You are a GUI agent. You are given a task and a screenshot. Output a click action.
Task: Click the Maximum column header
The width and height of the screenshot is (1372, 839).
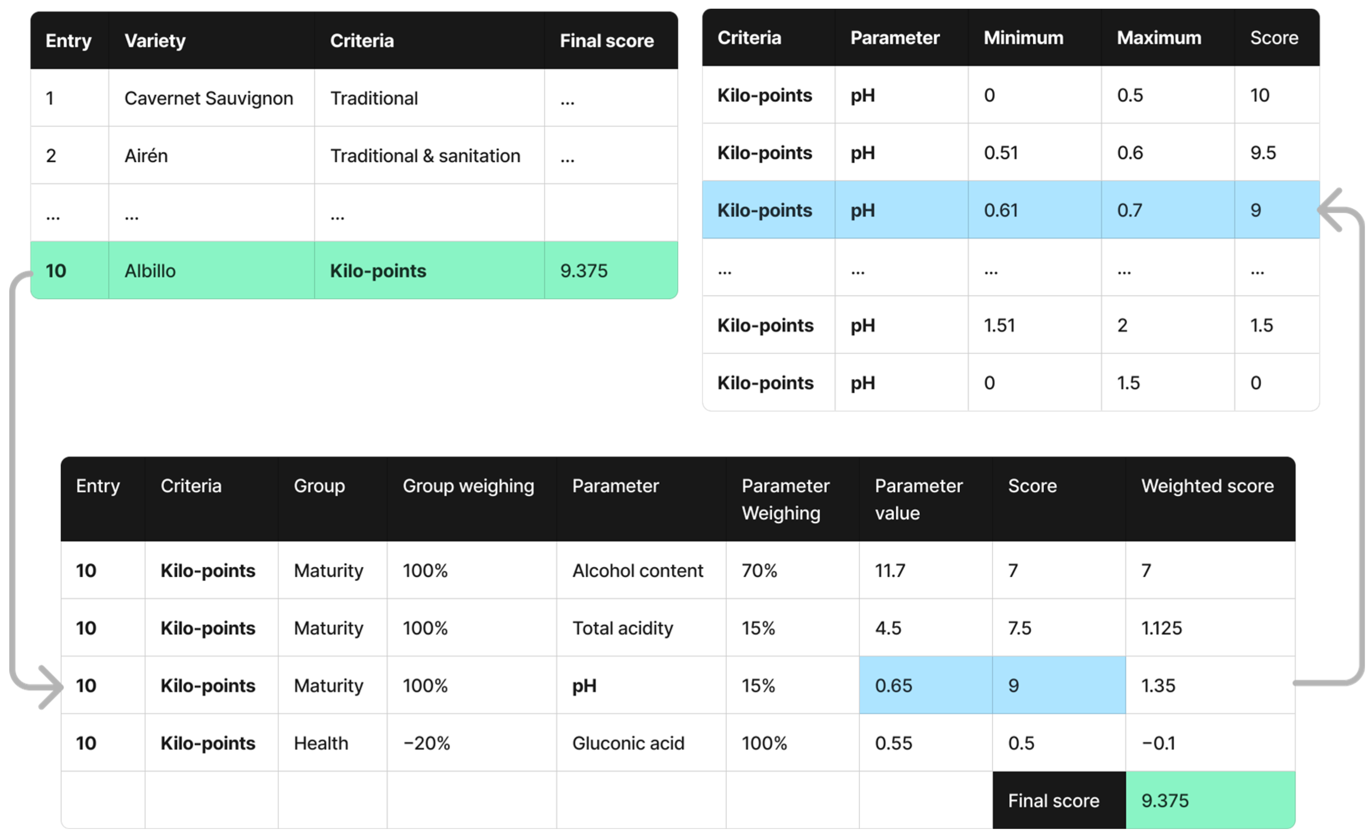(1159, 38)
